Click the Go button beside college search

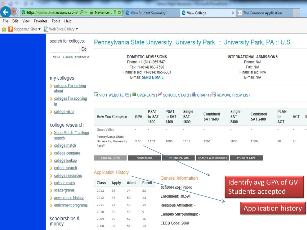[x=84, y=49]
